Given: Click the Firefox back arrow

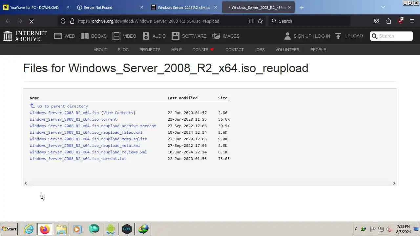Looking at the screenshot, I should click(x=8, y=21).
